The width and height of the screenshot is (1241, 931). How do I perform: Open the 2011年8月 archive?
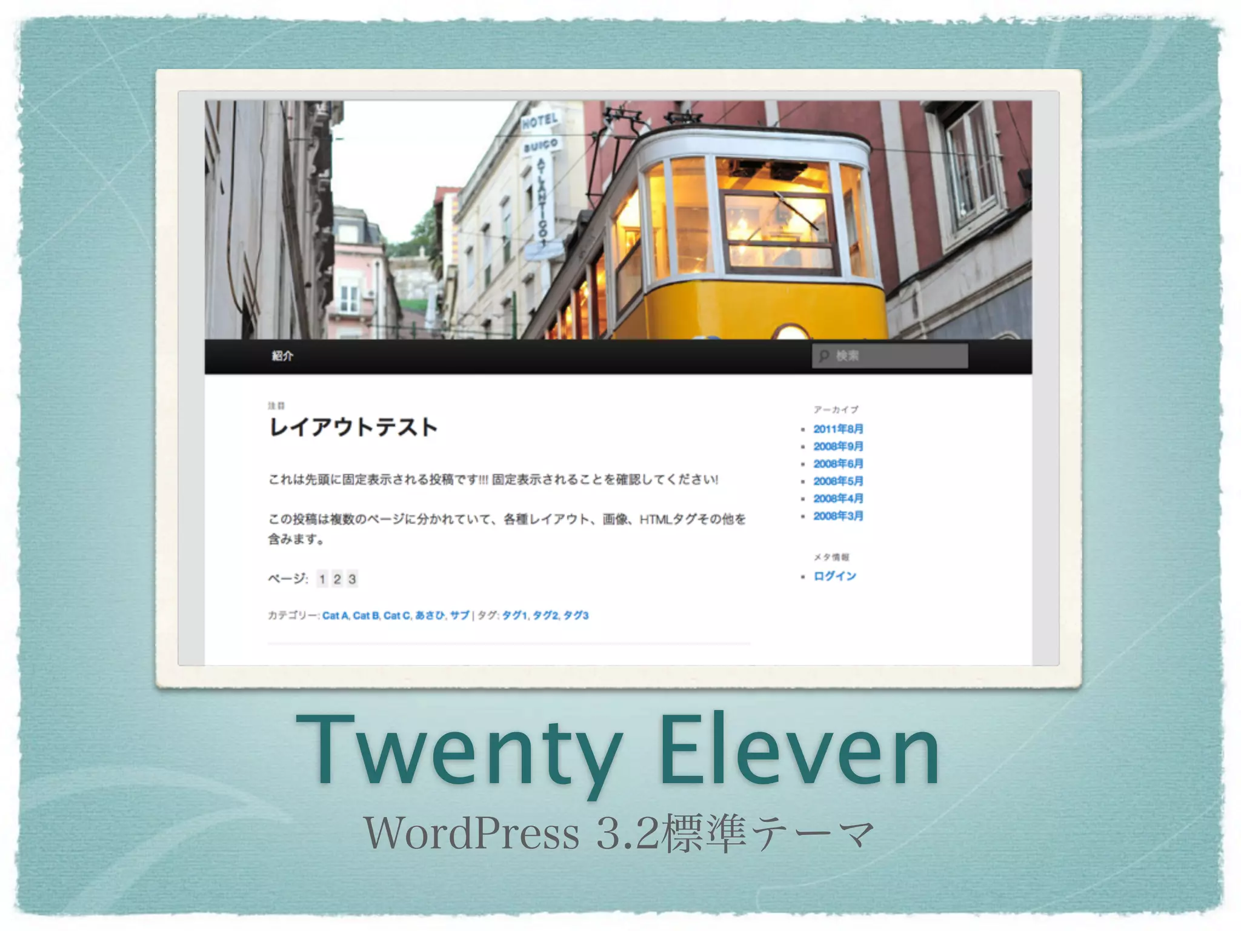pos(838,429)
